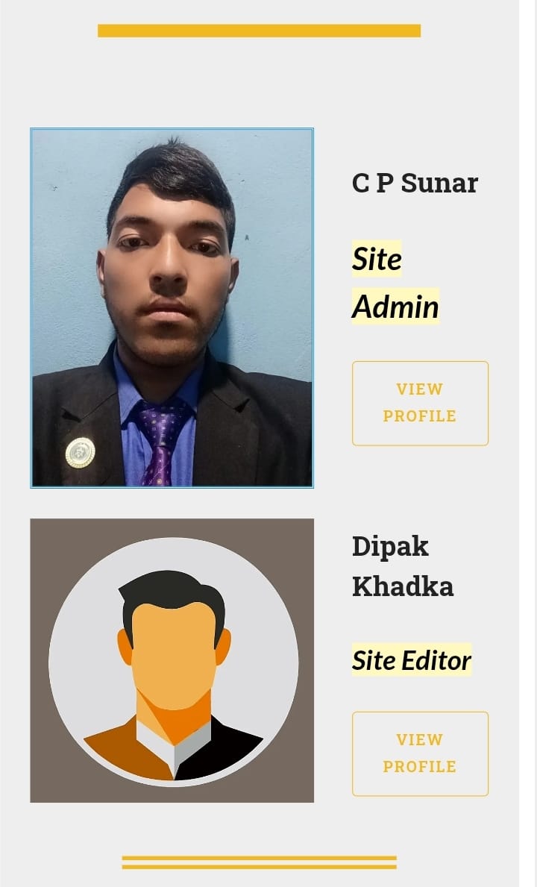The image size is (537, 887).
Task: Click the round lapel pin badge on blazer
Action: coord(81,453)
